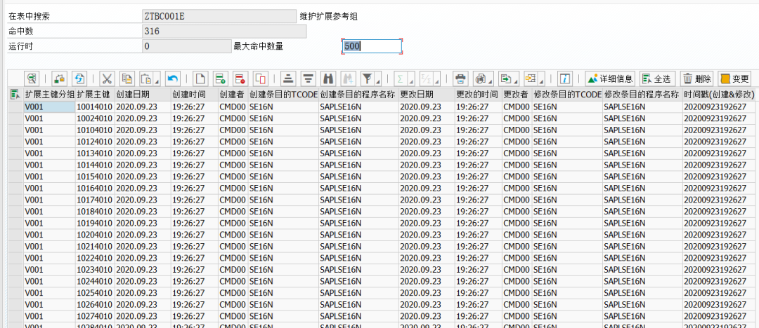The width and height of the screenshot is (759, 328).
Task: Click the 创建条目的TCODE column header
Action: click(283, 94)
